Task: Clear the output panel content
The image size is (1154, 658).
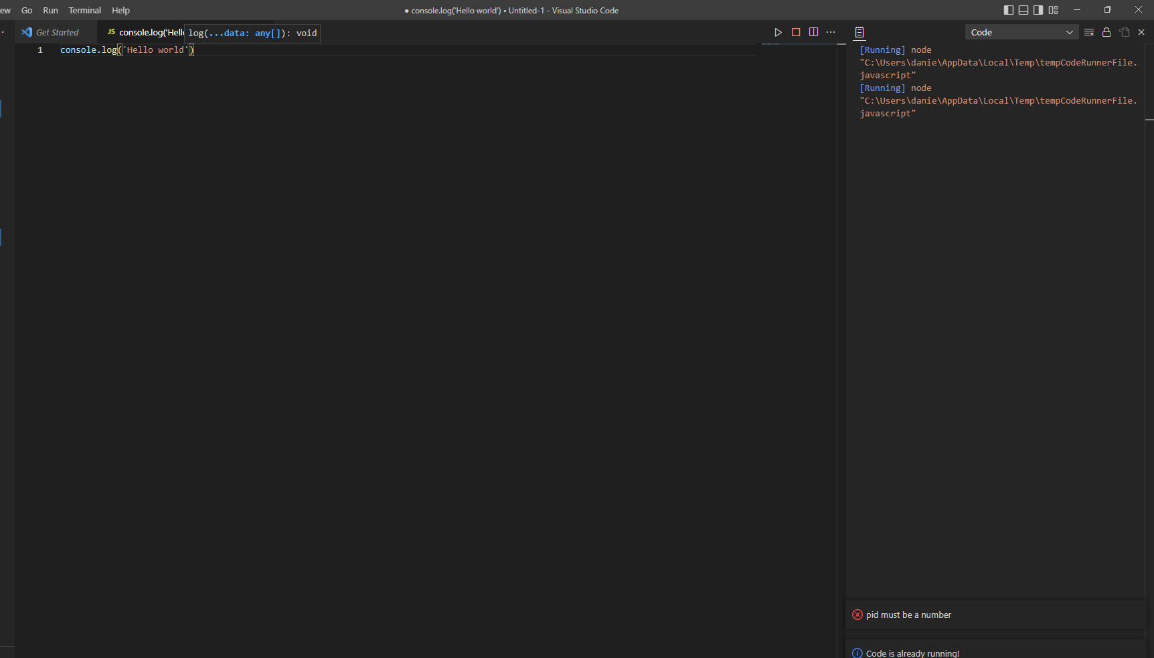Action: (1089, 31)
